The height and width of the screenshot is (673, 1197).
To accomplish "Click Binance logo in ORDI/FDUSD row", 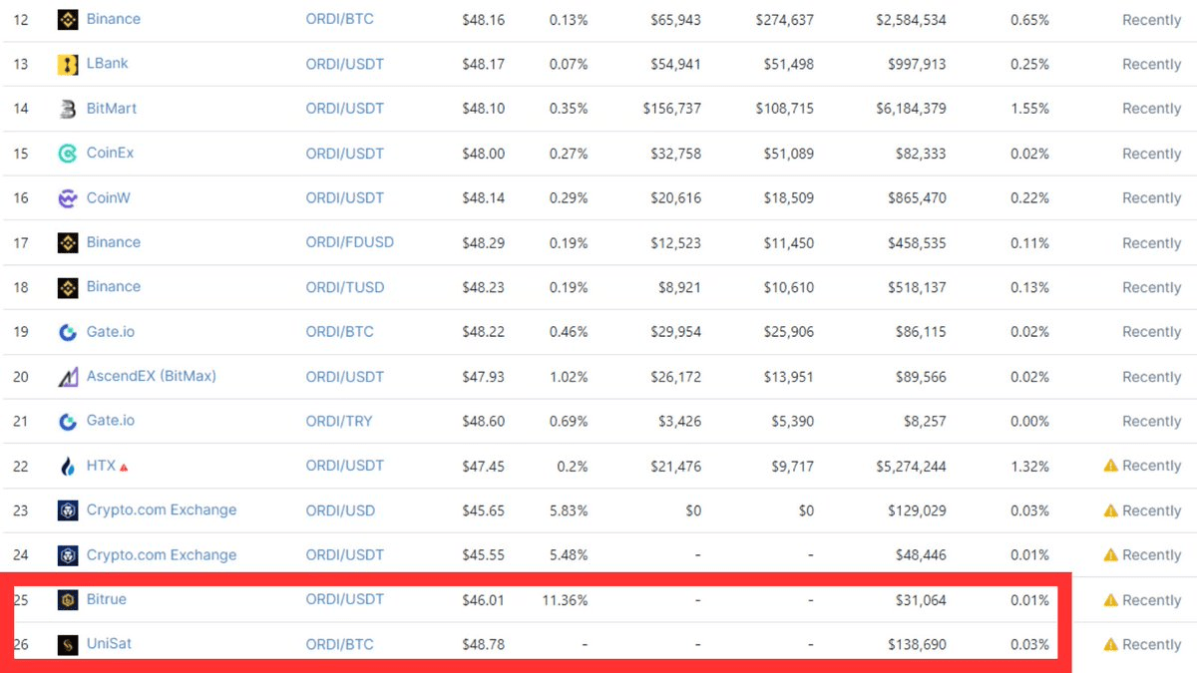I will coord(68,243).
